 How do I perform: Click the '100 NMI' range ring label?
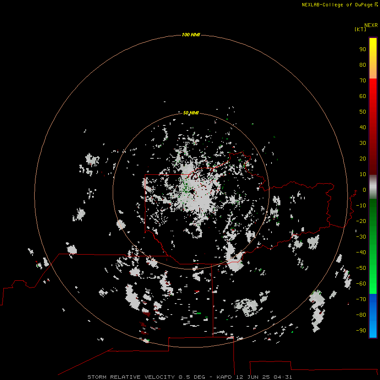(191, 35)
